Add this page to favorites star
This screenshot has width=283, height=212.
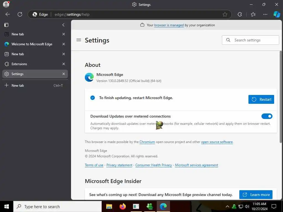click(x=225, y=14)
